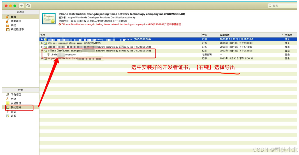Click the red error icon before warning text
The height and width of the screenshot is (155, 299).
[x=60, y=25]
